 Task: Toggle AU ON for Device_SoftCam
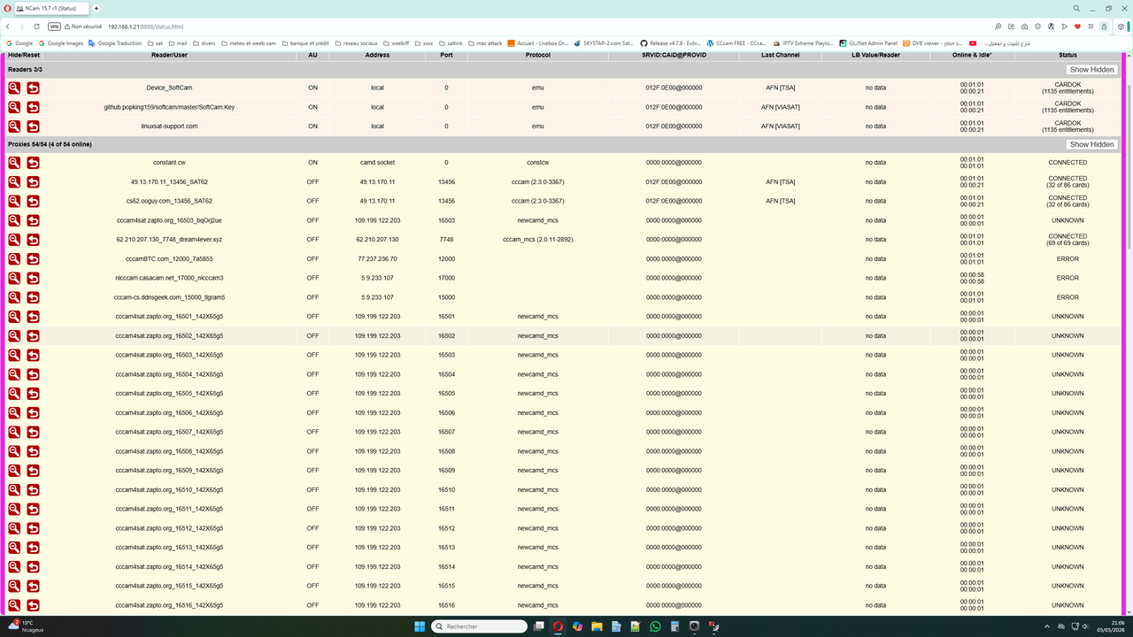pyautogui.click(x=312, y=88)
